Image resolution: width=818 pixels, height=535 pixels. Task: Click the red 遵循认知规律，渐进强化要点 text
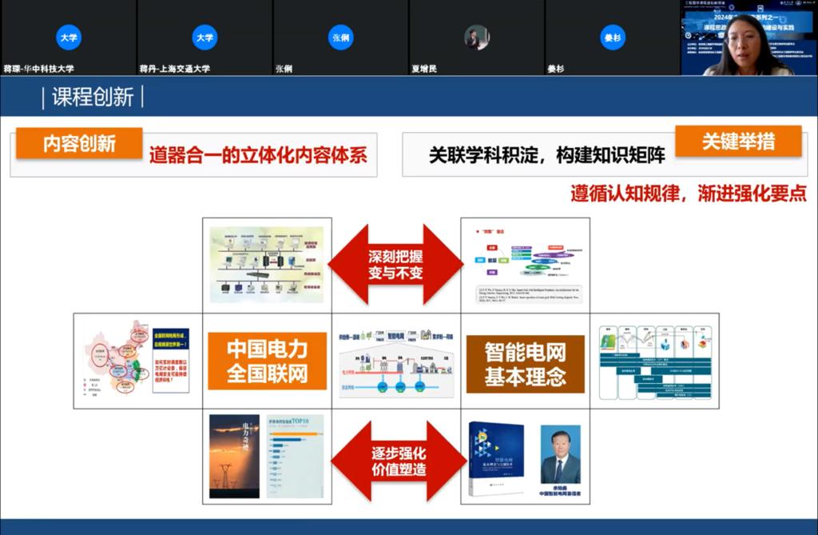pos(688,194)
